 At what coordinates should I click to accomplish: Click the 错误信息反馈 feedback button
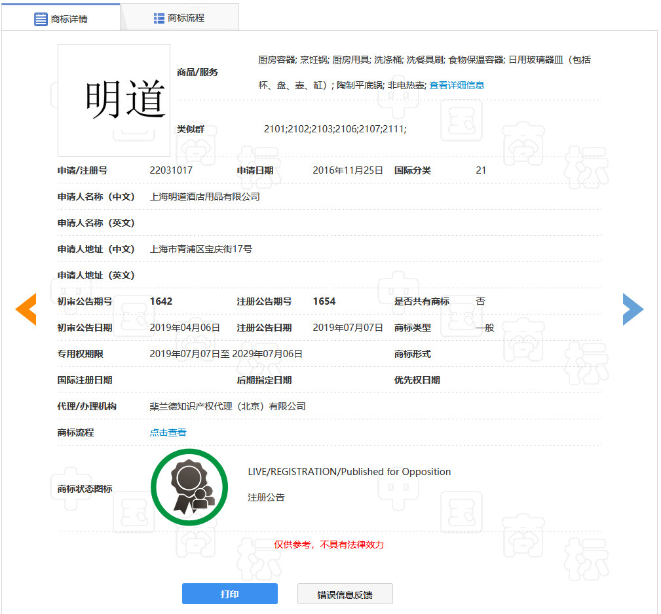345,594
